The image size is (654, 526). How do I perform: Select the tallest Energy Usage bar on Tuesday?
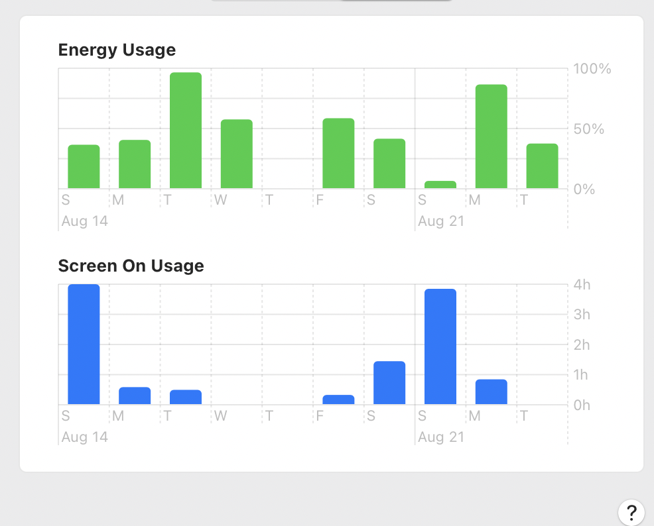coord(185,129)
